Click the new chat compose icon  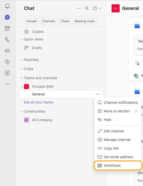pyautogui.click(x=95, y=8)
